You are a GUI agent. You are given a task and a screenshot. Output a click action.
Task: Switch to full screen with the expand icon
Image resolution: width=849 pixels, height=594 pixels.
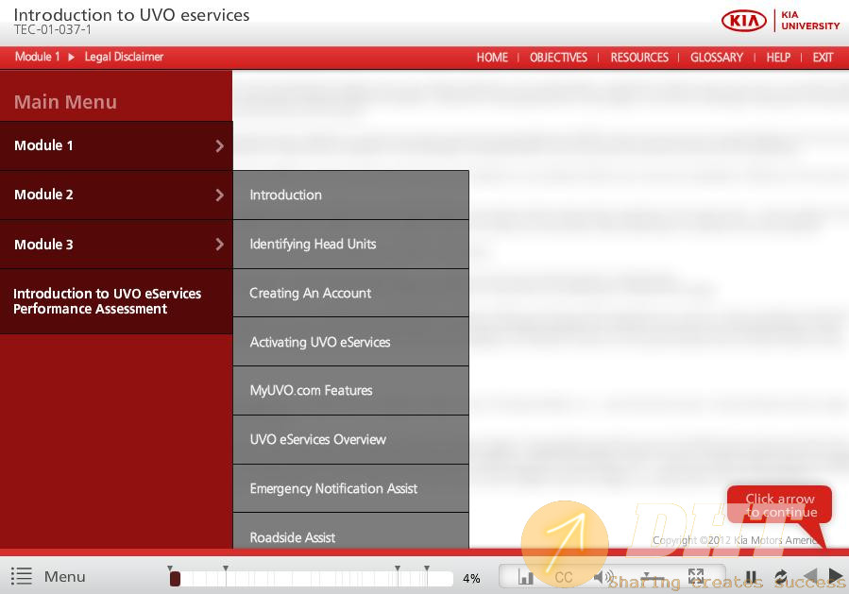pyautogui.click(x=696, y=576)
